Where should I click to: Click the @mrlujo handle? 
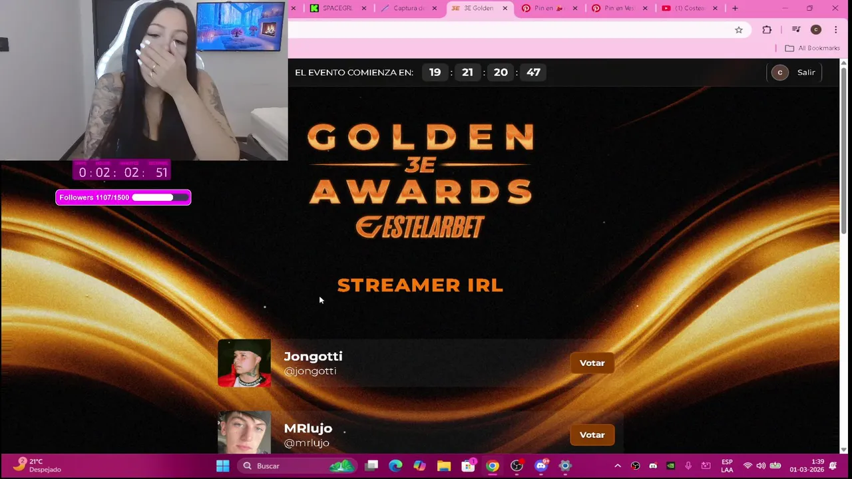[307, 443]
